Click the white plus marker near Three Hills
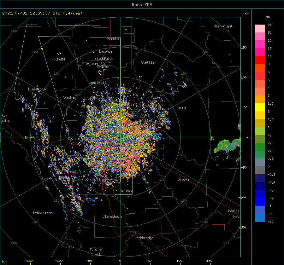284x265 pixels. 144,95
